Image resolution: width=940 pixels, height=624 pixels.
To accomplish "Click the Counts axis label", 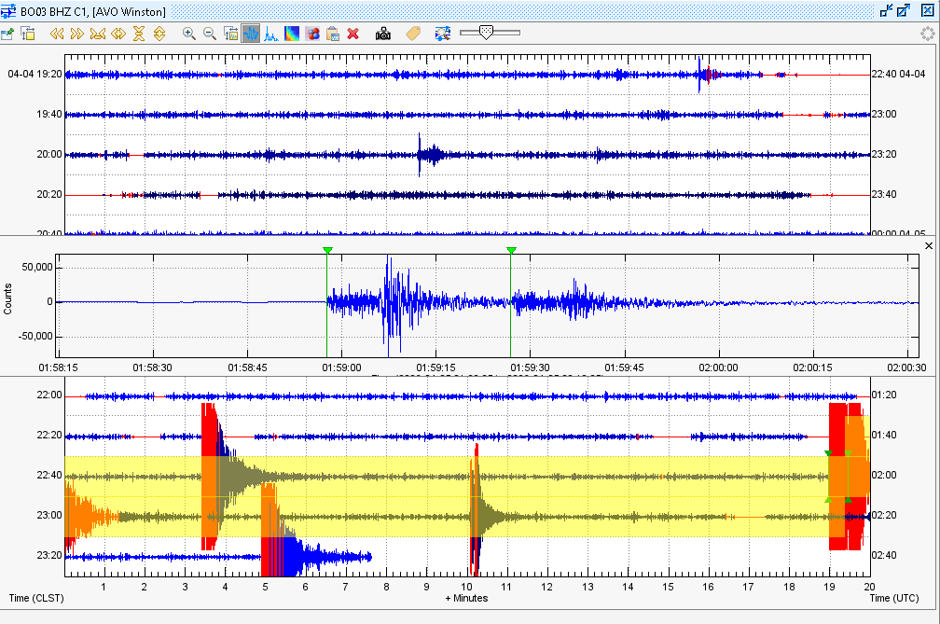I will click(x=7, y=299).
